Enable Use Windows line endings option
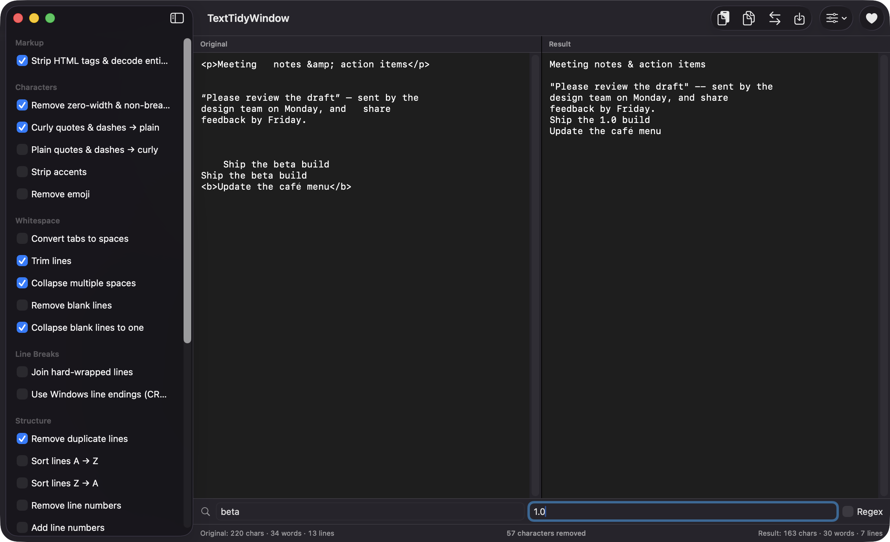The height and width of the screenshot is (542, 890). coord(22,394)
